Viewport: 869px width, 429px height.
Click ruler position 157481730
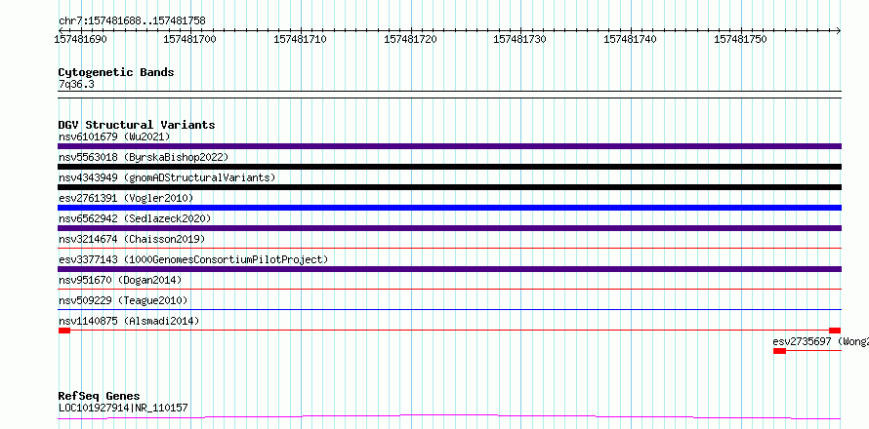point(519,39)
